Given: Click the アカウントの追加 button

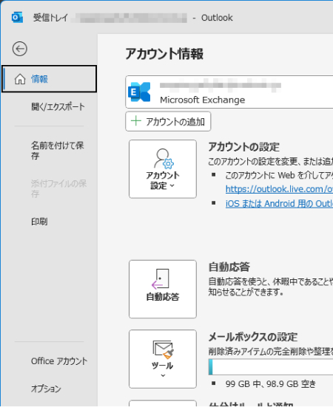Looking at the screenshot, I should (x=168, y=121).
